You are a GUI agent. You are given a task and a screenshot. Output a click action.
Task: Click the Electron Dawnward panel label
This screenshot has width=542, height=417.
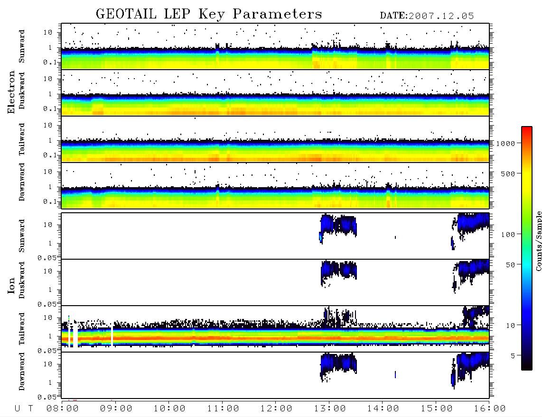22,182
